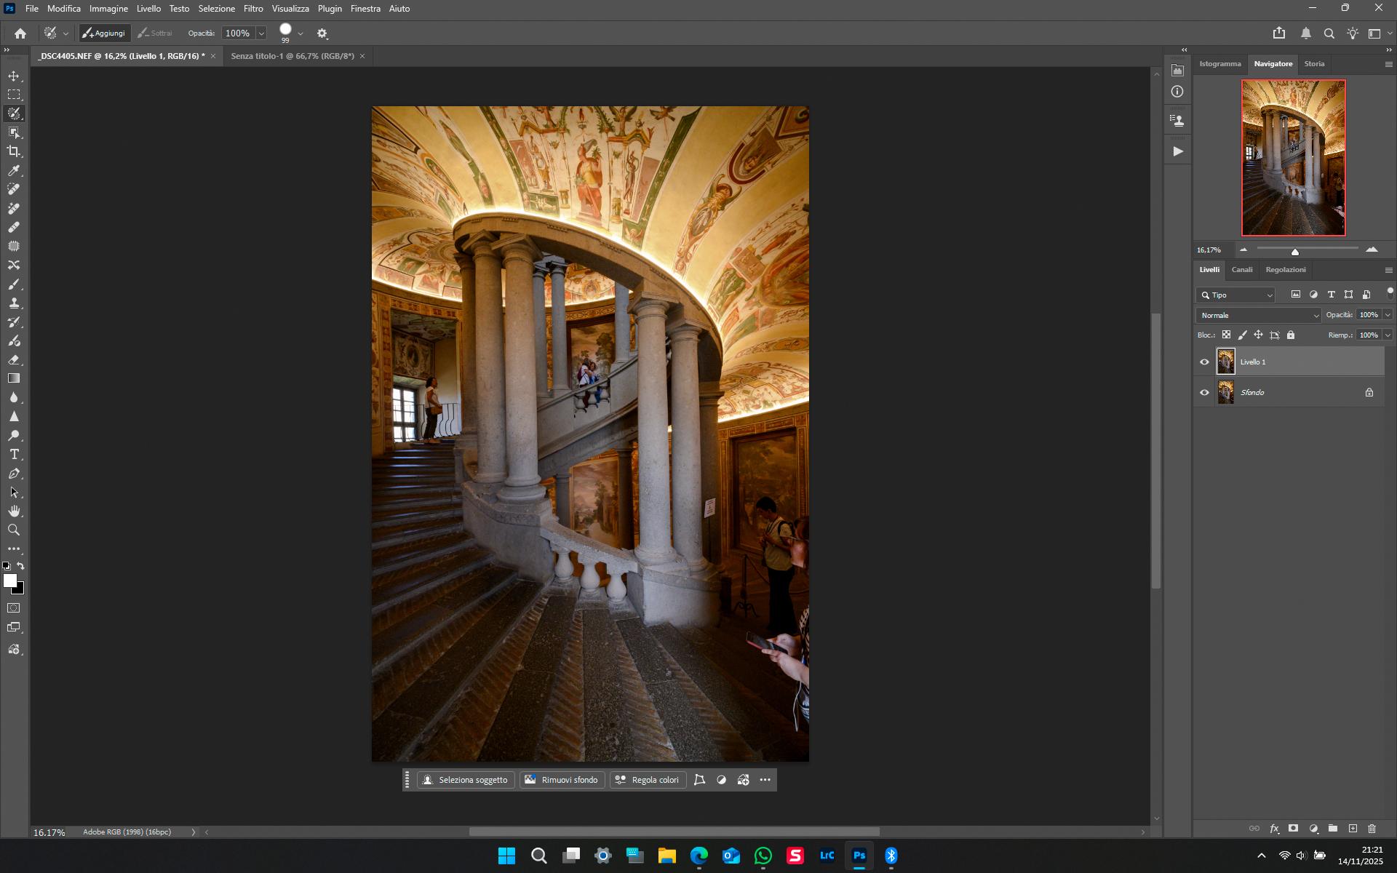Viewport: 1397px width, 873px height.
Task: Open the layer Opacità value dropdown
Action: [1388, 315]
